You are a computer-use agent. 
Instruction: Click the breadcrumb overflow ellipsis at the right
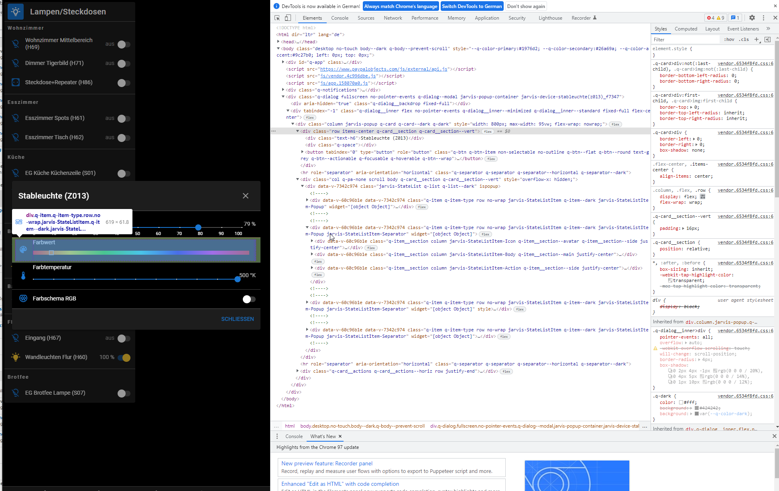645,426
